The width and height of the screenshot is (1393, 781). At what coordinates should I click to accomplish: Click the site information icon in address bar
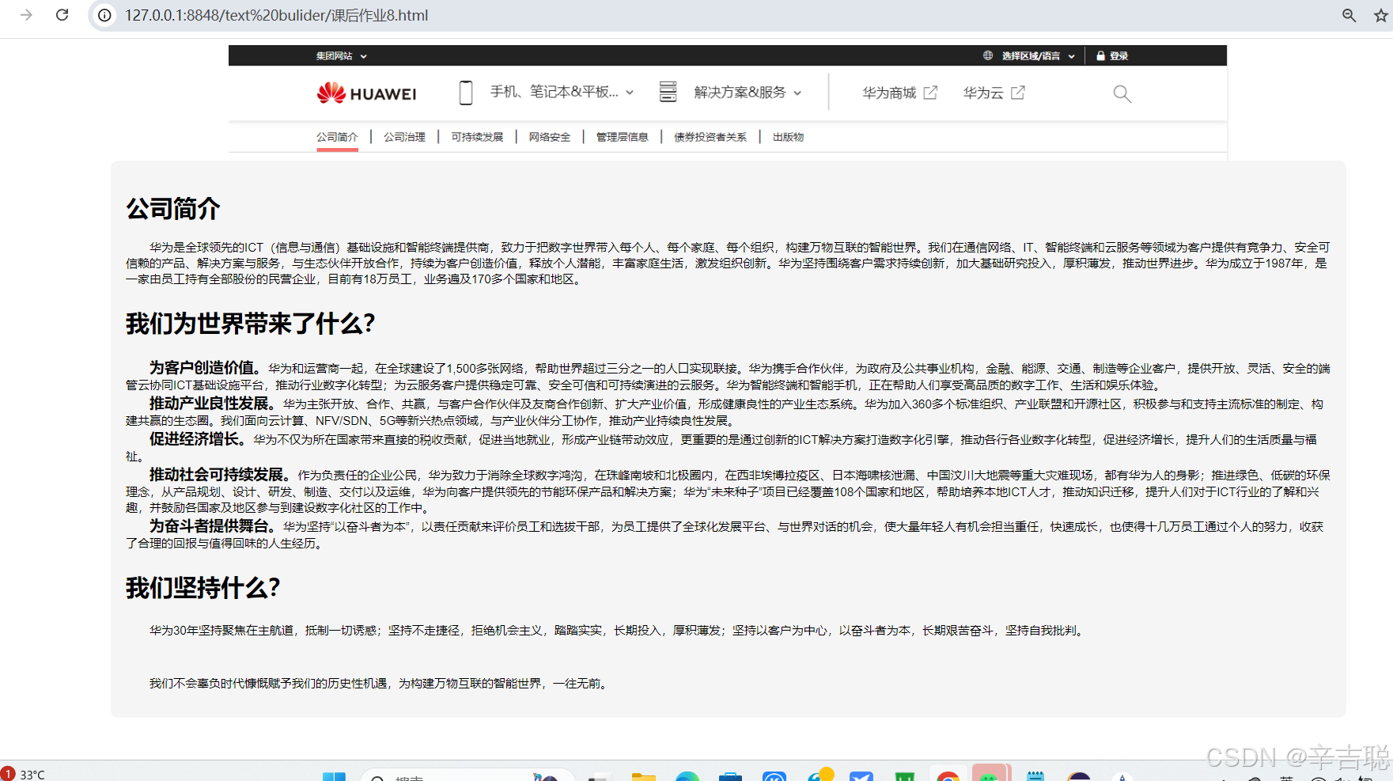tap(104, 15)
